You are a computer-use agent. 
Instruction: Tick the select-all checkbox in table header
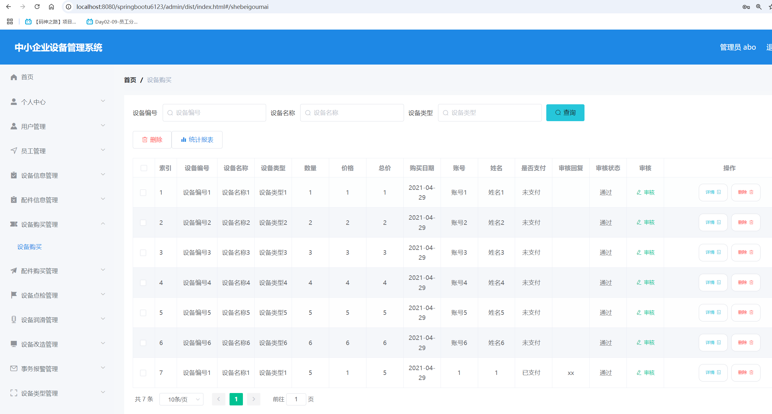[144, 168]
